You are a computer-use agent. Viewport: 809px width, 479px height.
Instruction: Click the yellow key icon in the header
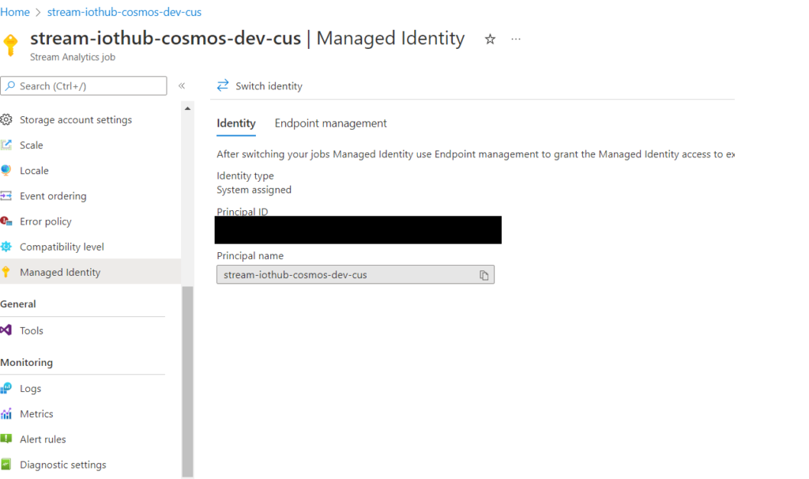tap(11, 45)
